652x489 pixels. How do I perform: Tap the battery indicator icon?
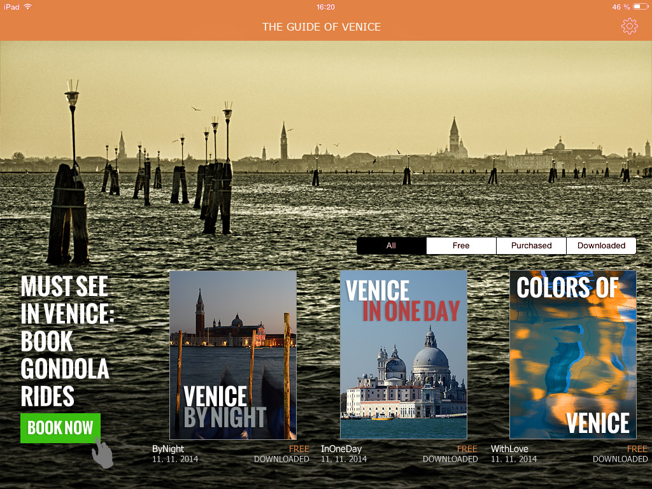point(641,7)
